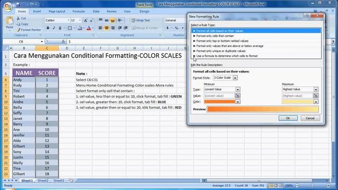Decrease font size with Shrink Font
The image size is (338, 190).
click(91, 21)
